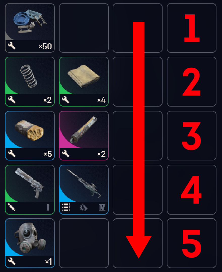Click the bullet ammo icon under the pistol
222x272 pixels.
coord(12,207)
